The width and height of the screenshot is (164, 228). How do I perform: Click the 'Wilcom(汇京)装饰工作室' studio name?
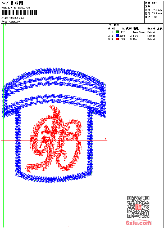click(x=16, y=8)
